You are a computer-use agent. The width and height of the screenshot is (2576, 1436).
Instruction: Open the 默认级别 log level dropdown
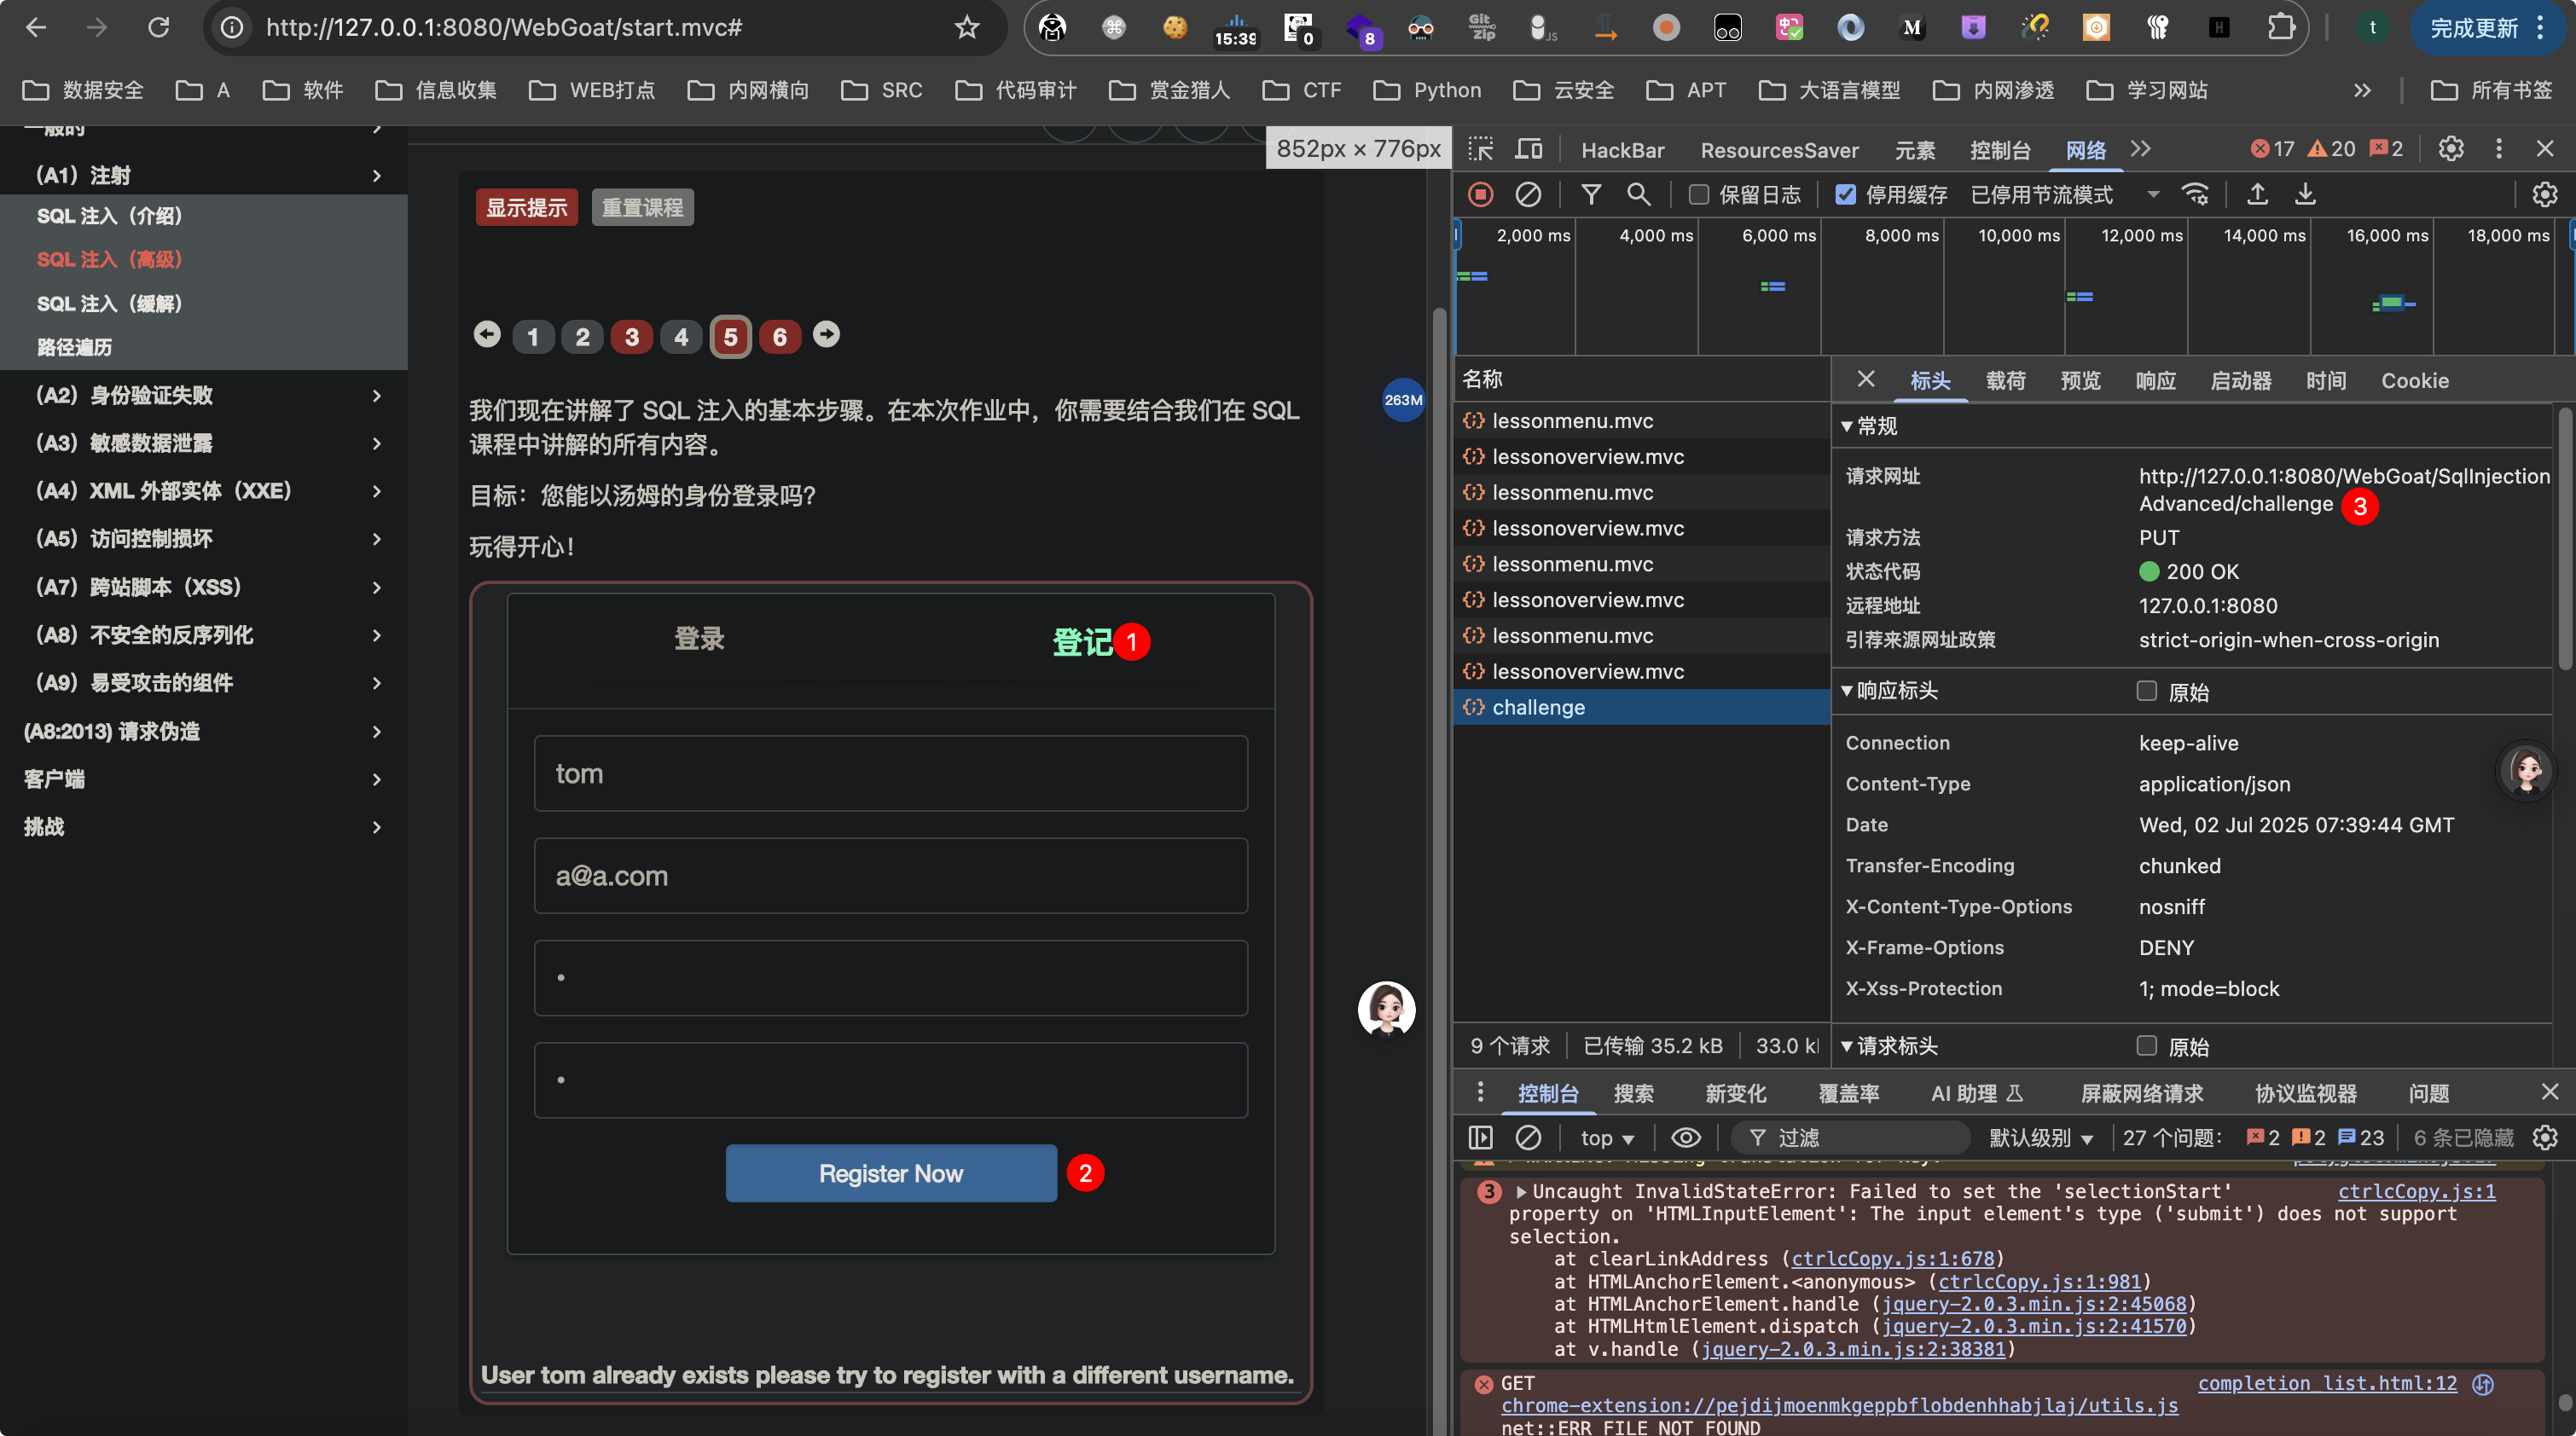pos(2040,1138)
